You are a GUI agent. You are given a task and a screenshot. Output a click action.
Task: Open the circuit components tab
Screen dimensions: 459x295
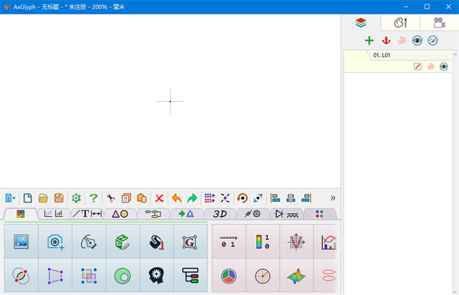(286, 213)
